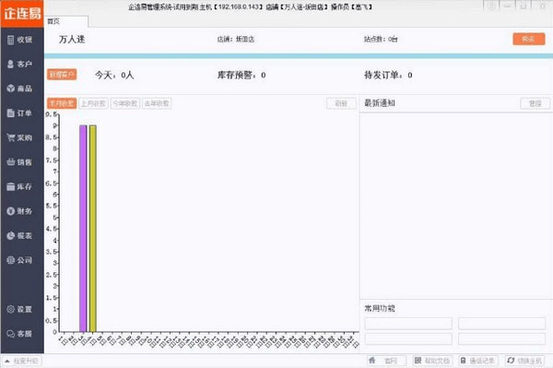Select the 销售 sales module
Viewport: 553px width, 368px height.
pyautogui.click(x=20, y=162)
